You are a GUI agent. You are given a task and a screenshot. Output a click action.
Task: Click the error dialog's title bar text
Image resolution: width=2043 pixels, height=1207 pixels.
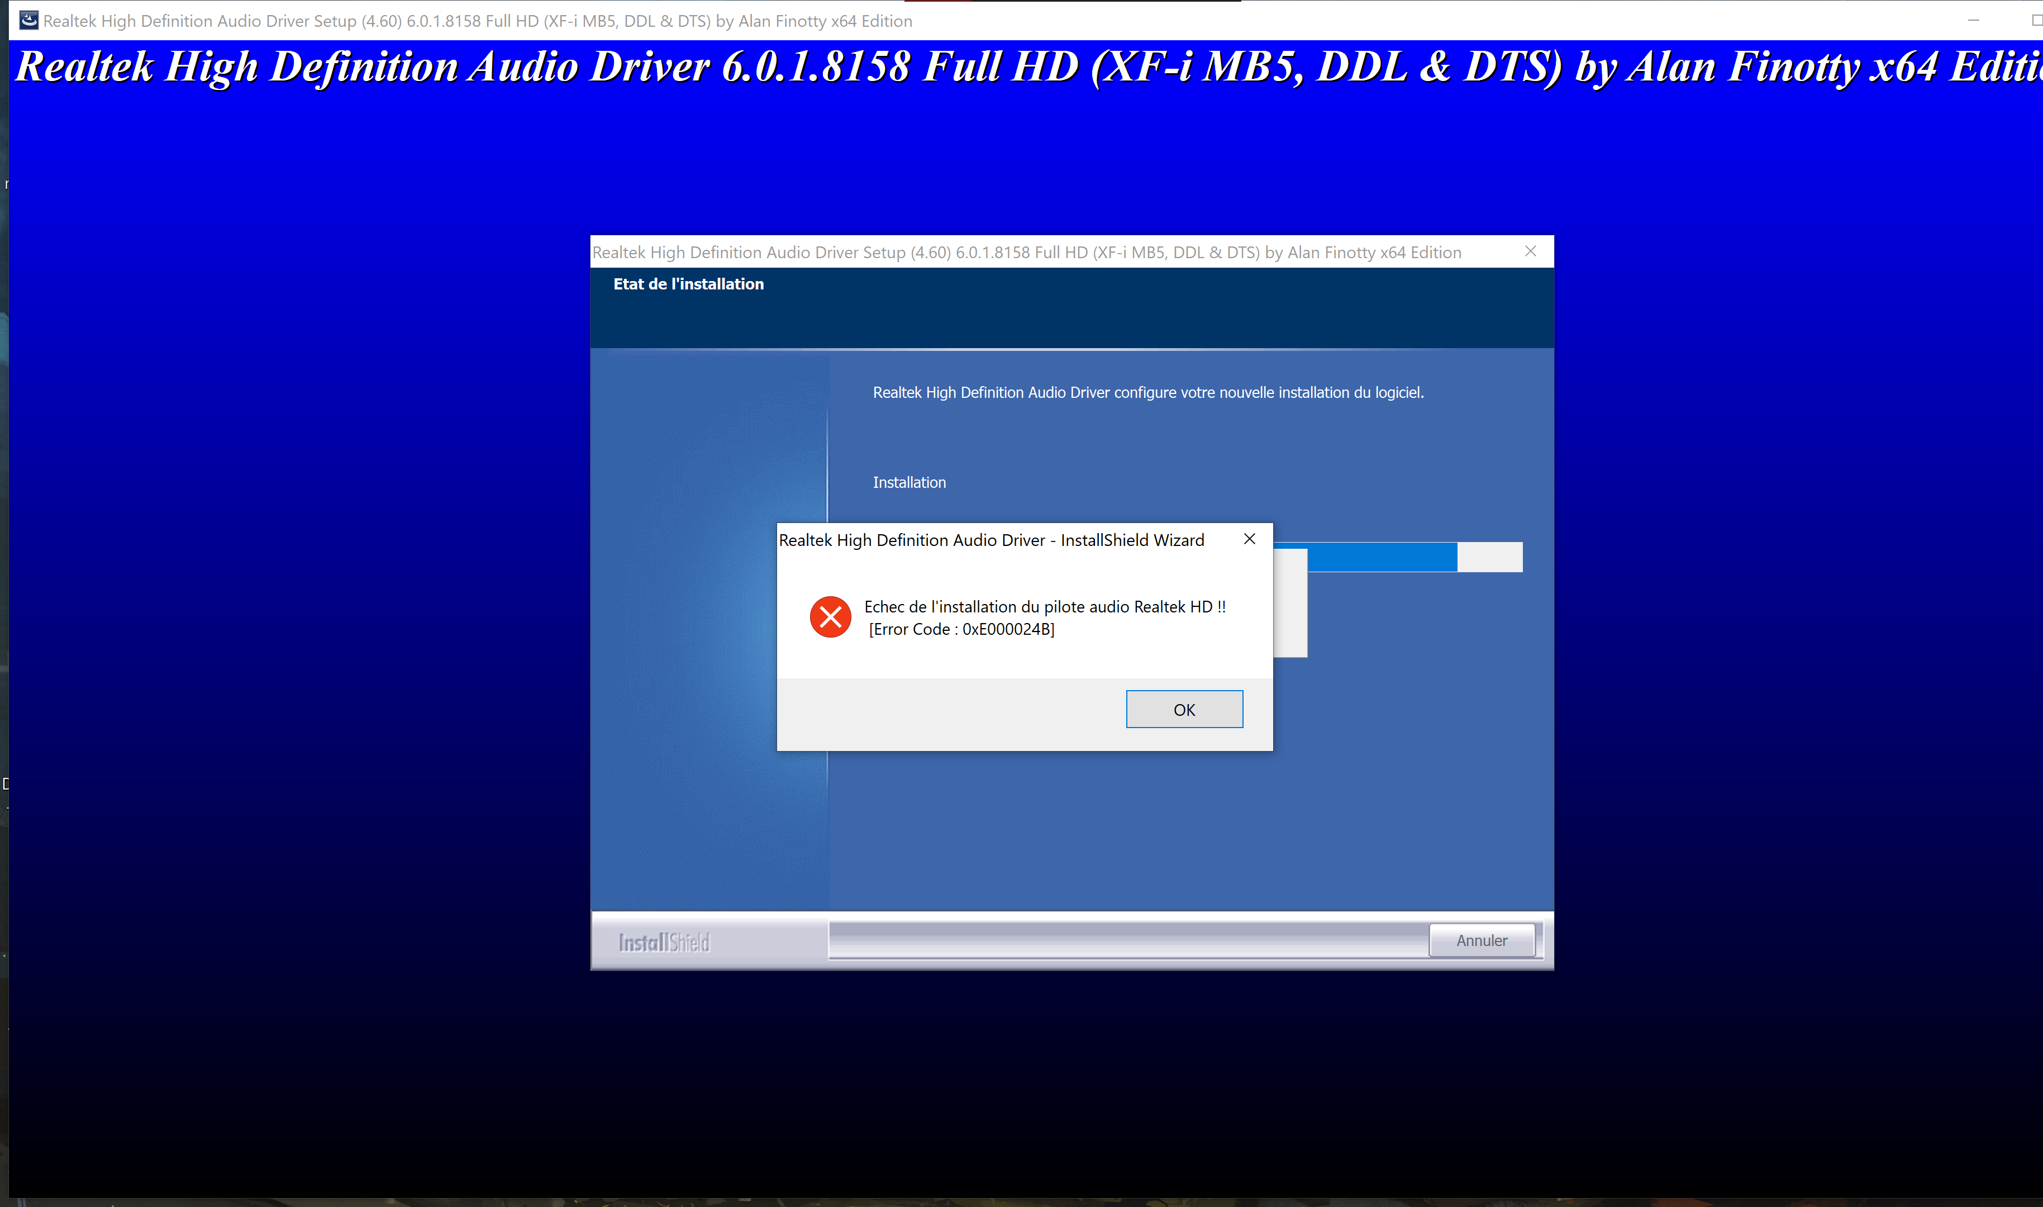point(991,540)
